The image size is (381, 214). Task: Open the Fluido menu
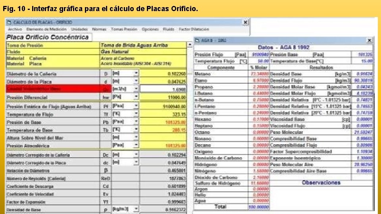168,29
